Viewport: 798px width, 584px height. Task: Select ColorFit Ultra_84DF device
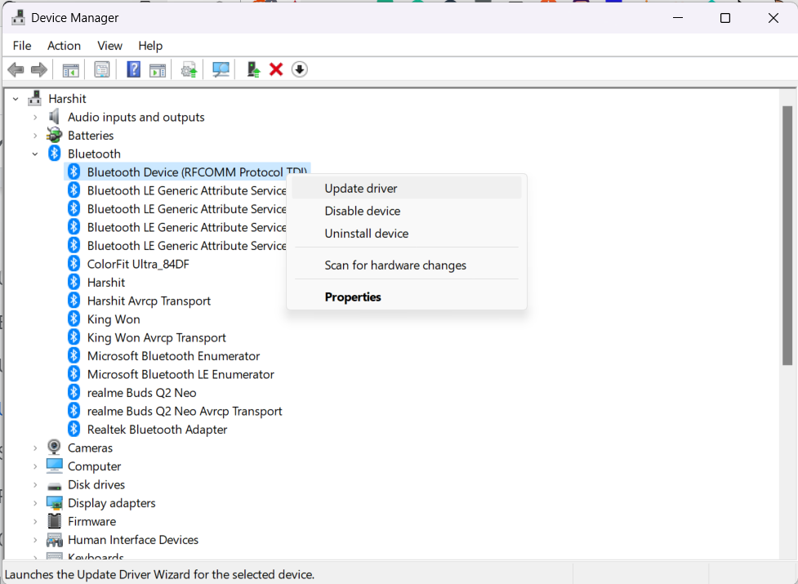[138, 264]
